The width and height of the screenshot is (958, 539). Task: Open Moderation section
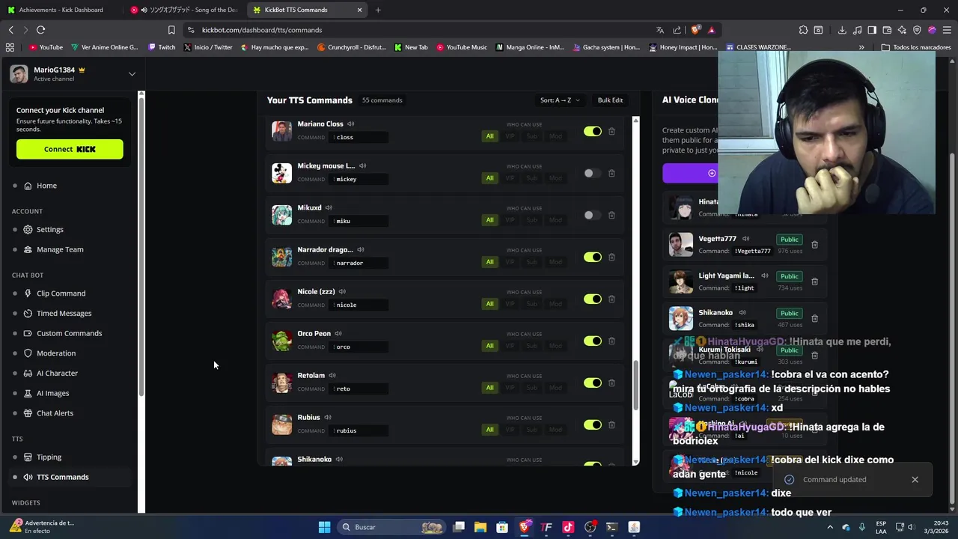[55, 353]
